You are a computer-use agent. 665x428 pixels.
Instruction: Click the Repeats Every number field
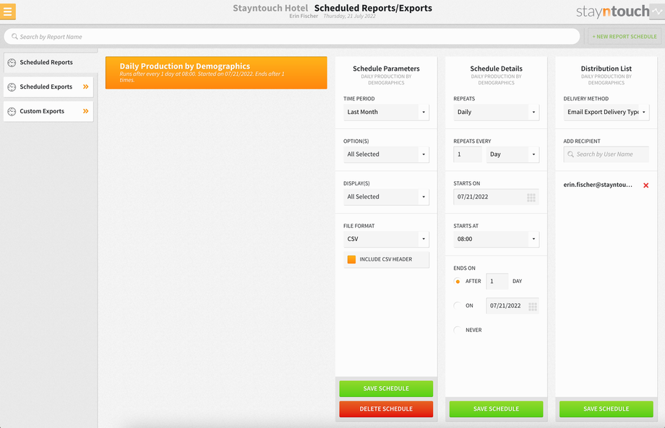tap(468, 154)
